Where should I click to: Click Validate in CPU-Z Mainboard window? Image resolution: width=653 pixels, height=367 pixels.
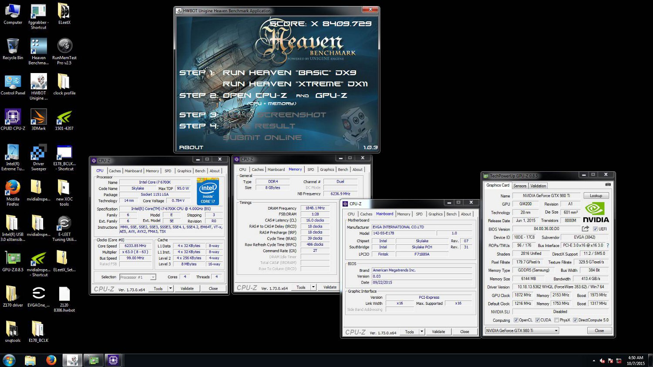438,332
